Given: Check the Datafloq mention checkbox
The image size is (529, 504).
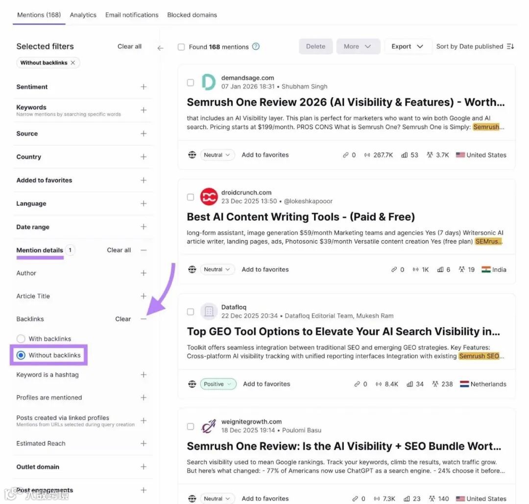Looking at the screenshot, I should pyautogui.click(x=190, y=312).
